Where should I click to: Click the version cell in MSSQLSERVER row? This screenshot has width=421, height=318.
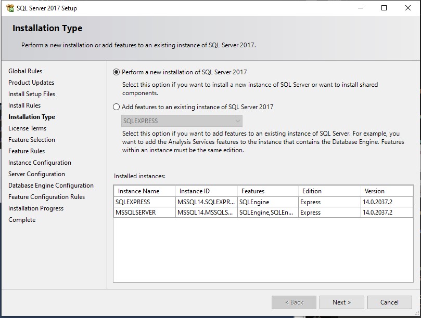pos(387,213)
